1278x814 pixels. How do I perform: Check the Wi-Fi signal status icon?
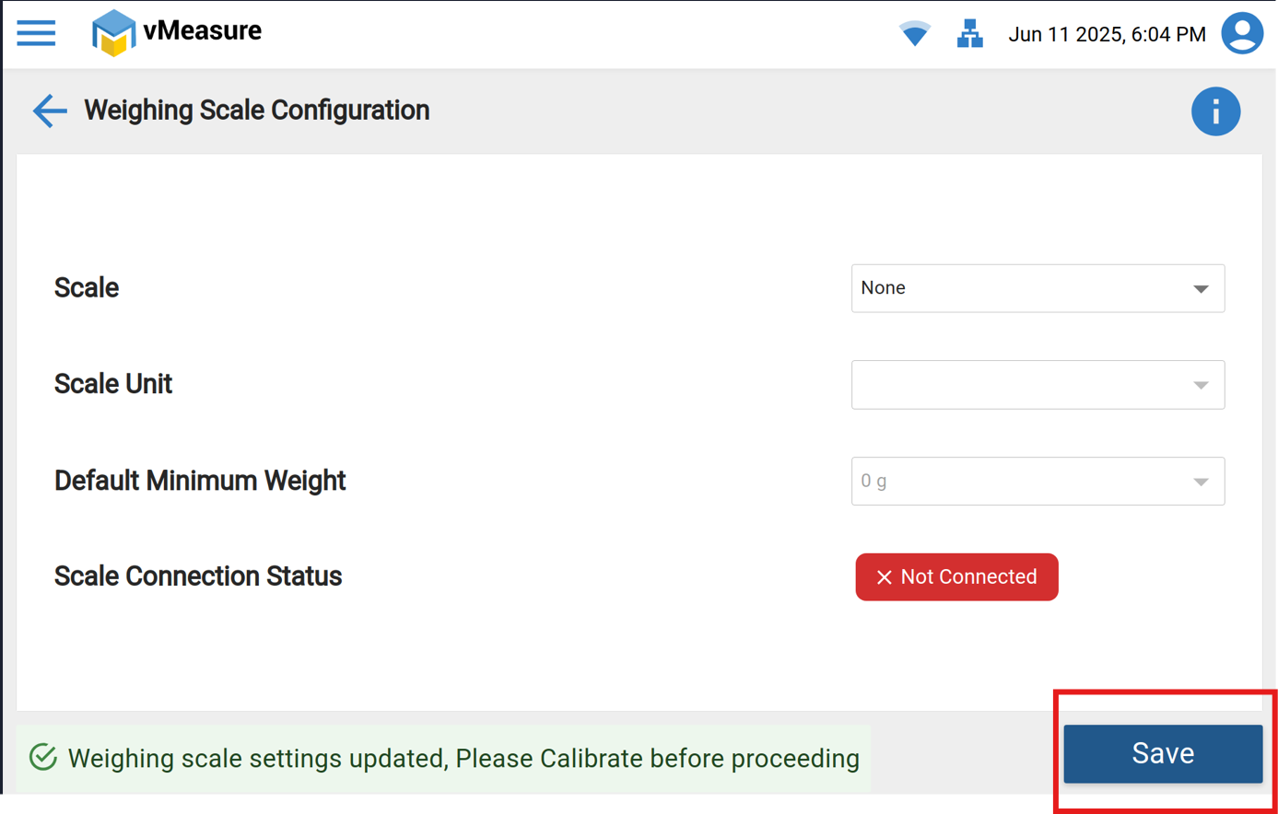[914, 34]
